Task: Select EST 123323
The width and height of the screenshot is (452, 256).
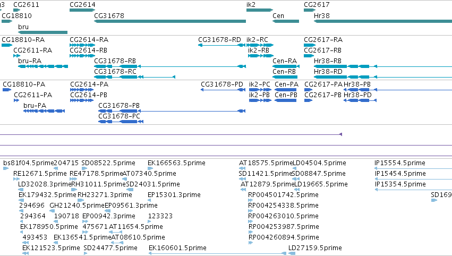Action: click(149, 221)
